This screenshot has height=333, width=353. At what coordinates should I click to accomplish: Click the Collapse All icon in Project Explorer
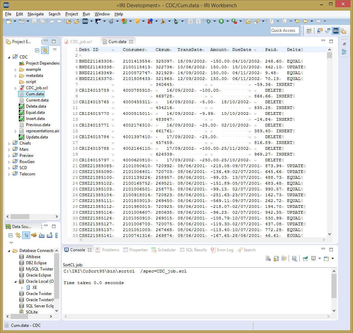[x=37, y=50]
